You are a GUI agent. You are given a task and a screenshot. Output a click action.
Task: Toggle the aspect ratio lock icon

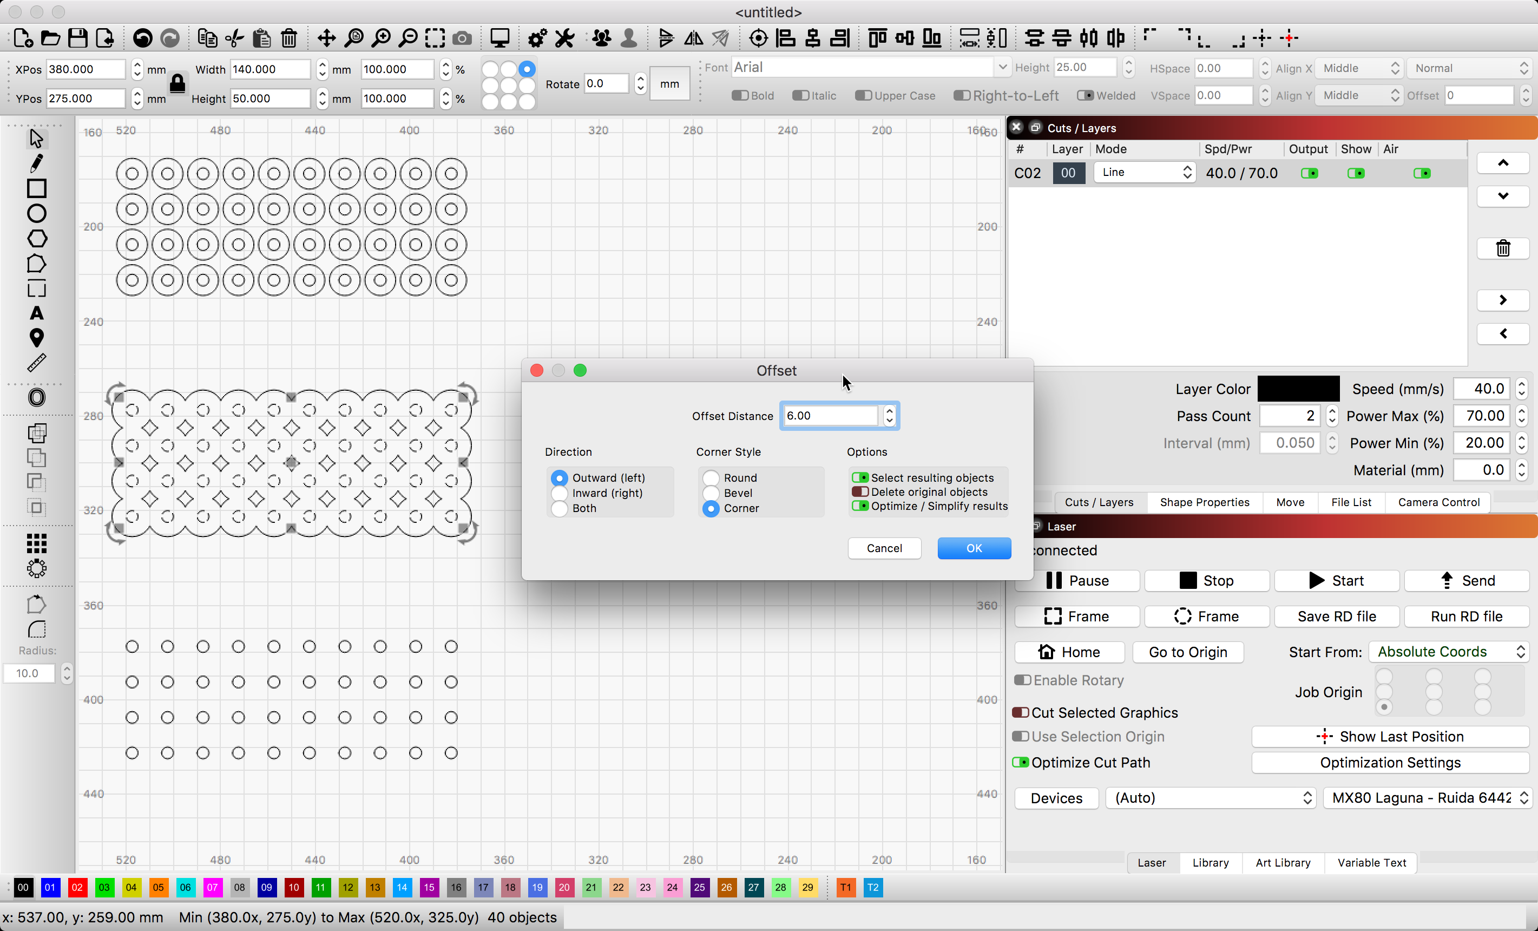[178, 84]
